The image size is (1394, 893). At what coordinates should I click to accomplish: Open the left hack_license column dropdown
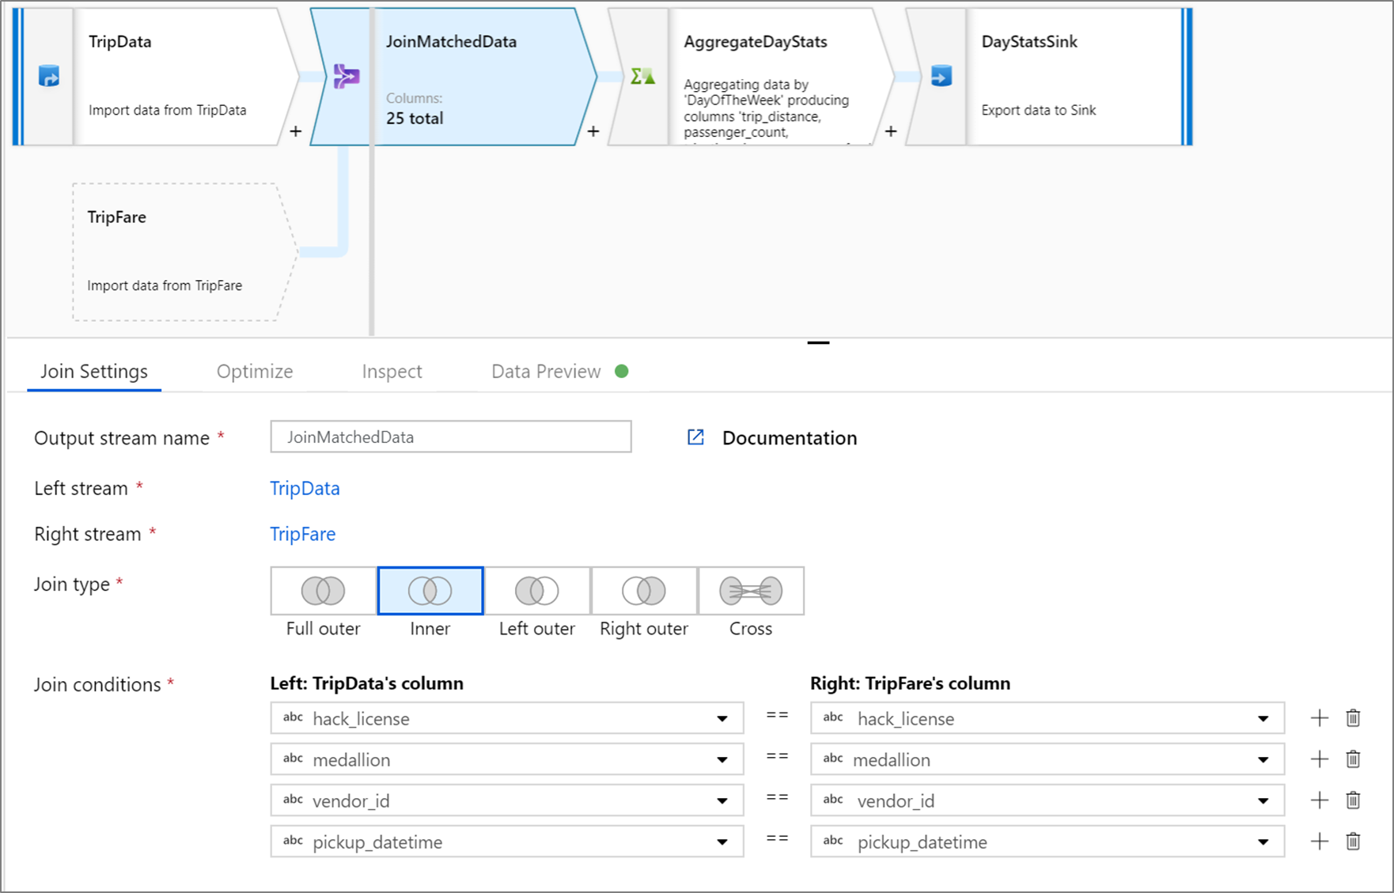tap(722, 717)
